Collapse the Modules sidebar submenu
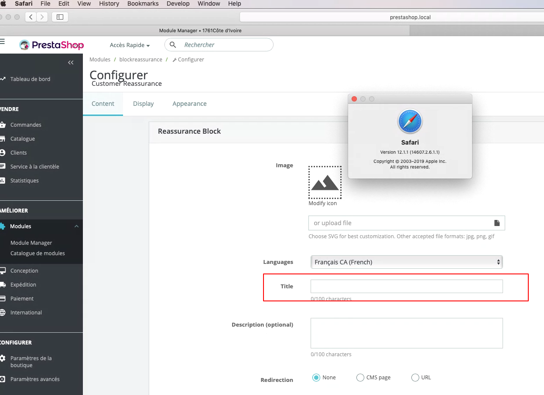The image size is (544, 395). [x=76, y=226]
